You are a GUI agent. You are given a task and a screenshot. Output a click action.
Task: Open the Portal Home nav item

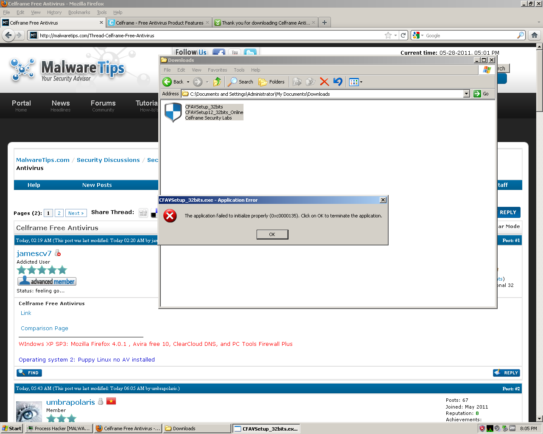pyautogui.click(x=21, y=106)
